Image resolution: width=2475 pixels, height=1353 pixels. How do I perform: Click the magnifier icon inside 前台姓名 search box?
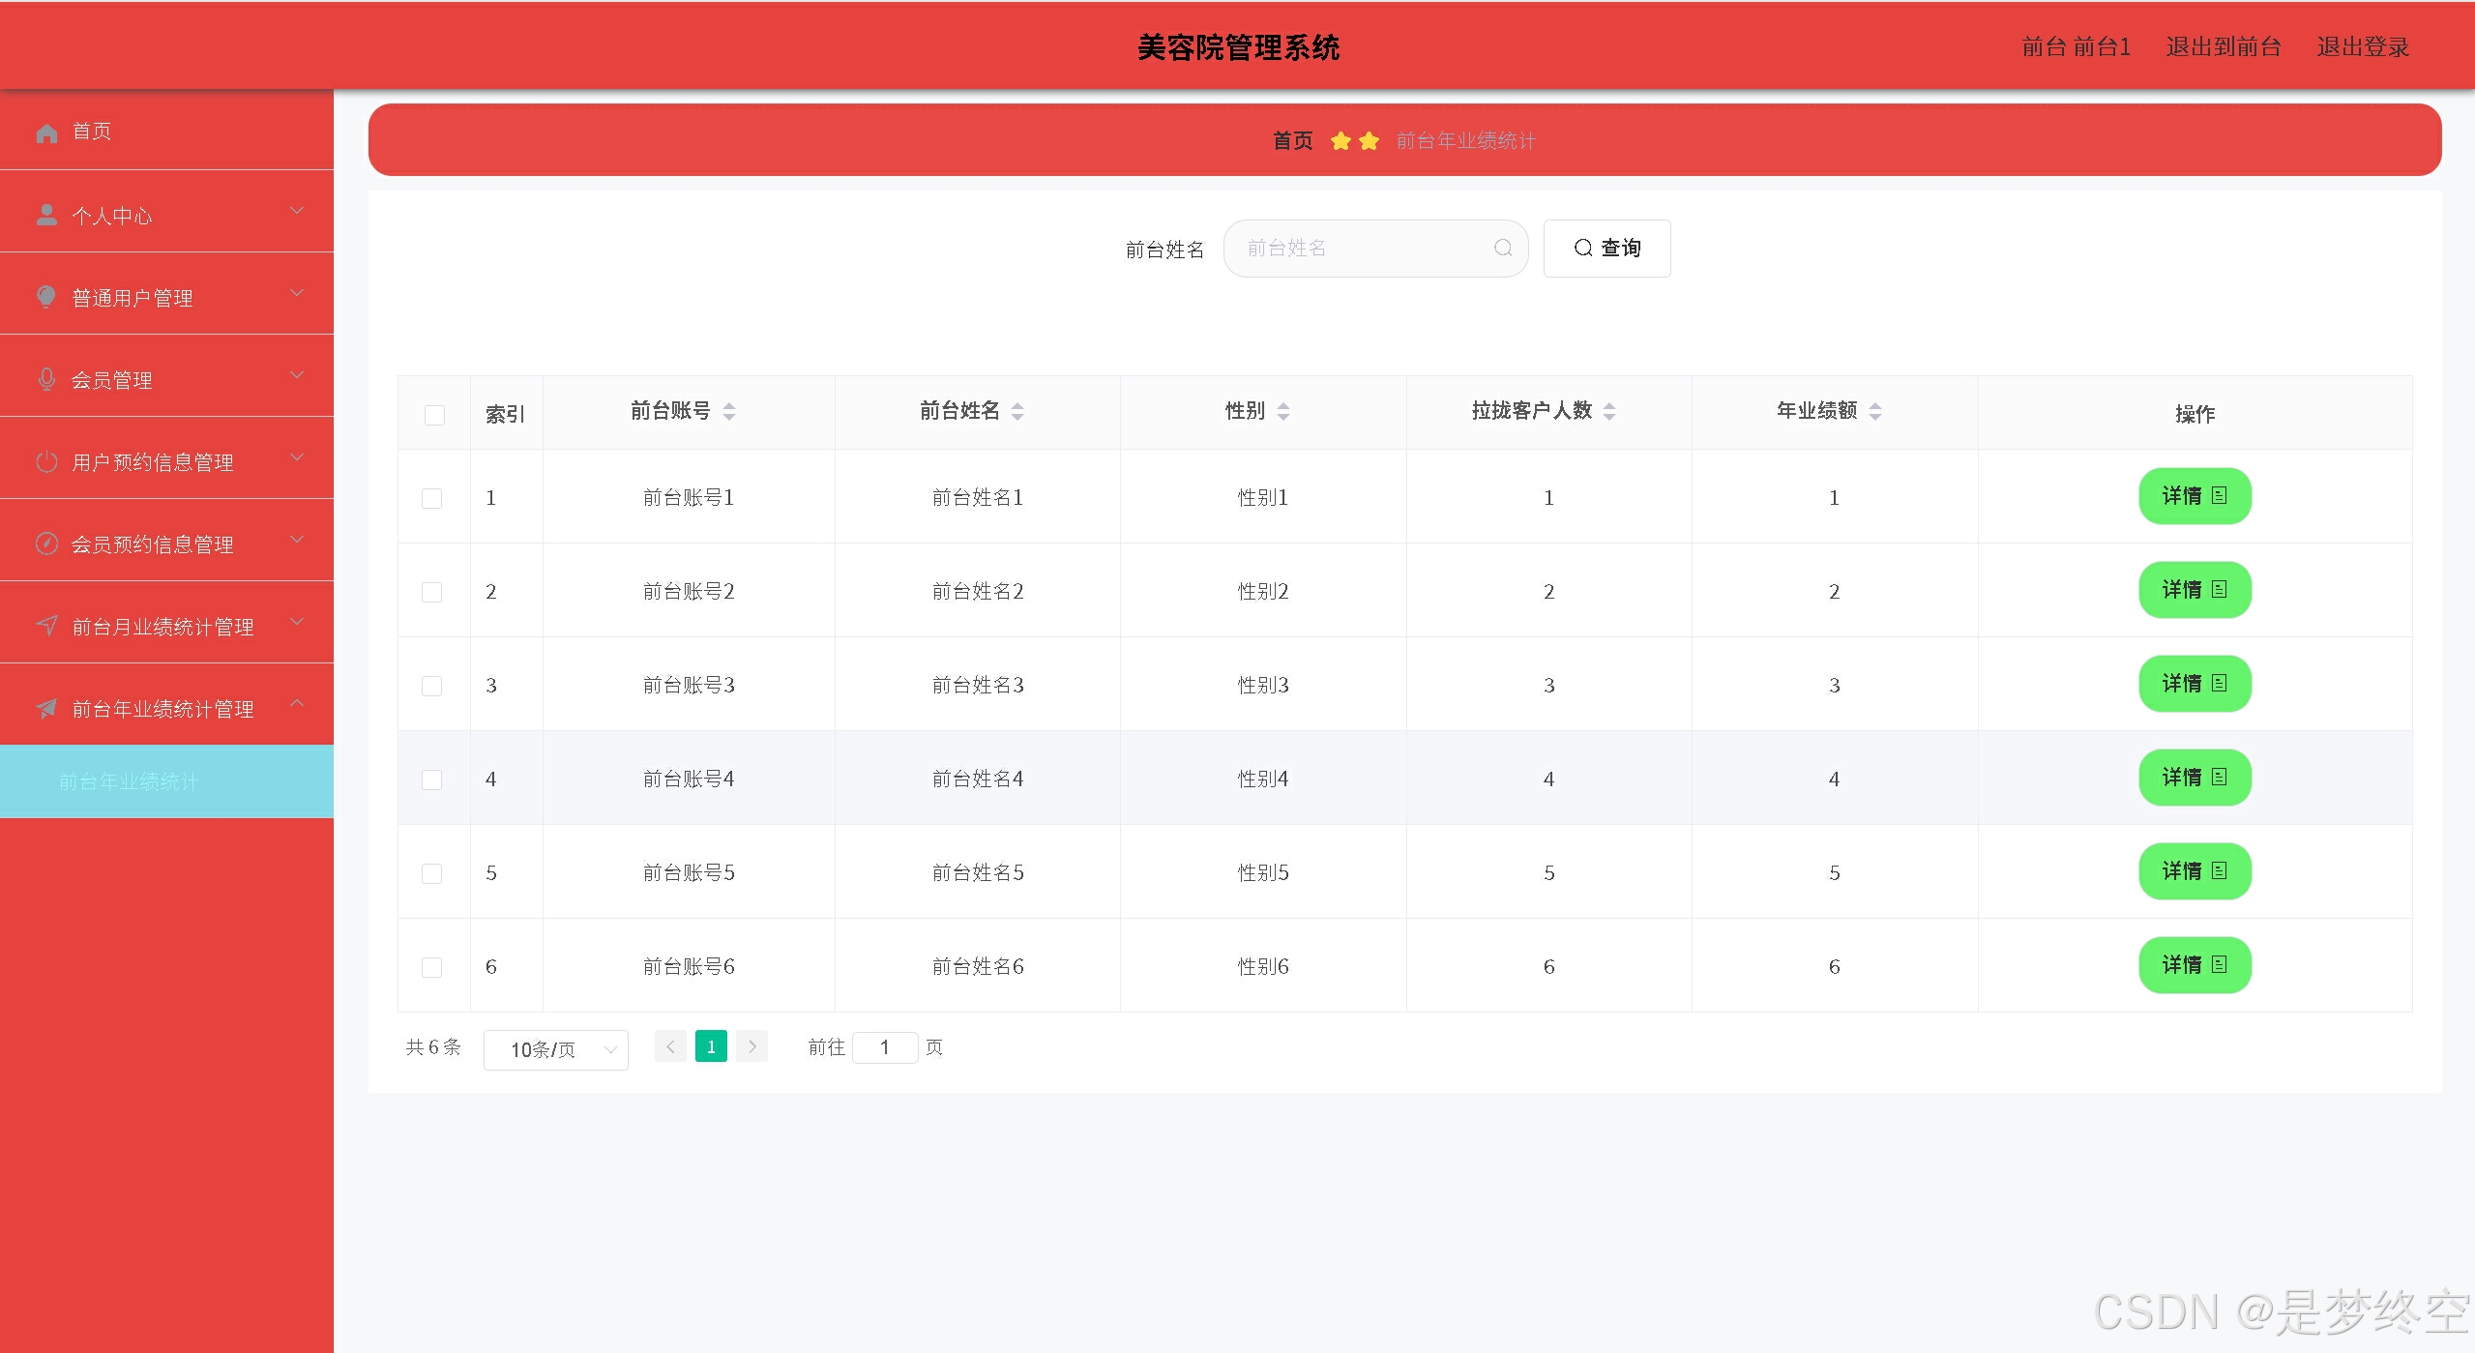tap(1502, 249)
